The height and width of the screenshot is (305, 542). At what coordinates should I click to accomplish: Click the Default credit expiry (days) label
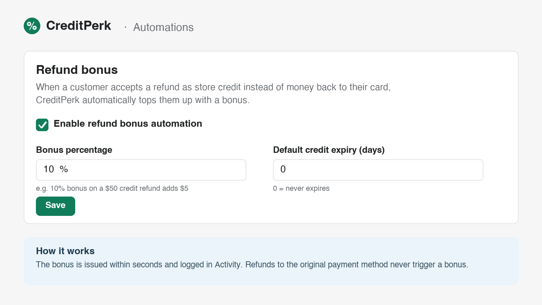(x=329, y=150)
